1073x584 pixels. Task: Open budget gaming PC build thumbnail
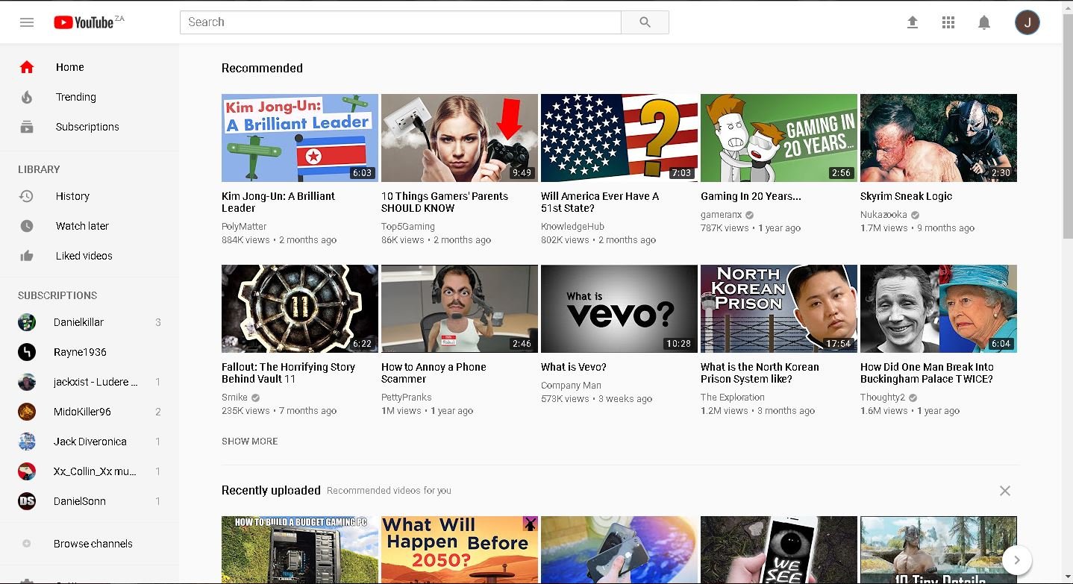point(300,550)
